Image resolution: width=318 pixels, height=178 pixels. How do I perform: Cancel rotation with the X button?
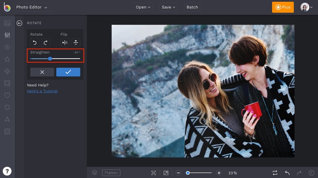pyautogui.click(x=42, y=72)
